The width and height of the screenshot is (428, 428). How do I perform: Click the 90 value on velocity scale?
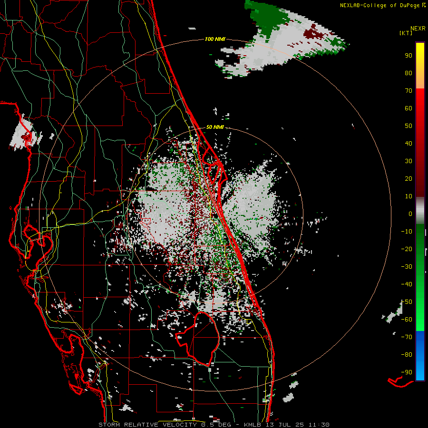point(409,56)
